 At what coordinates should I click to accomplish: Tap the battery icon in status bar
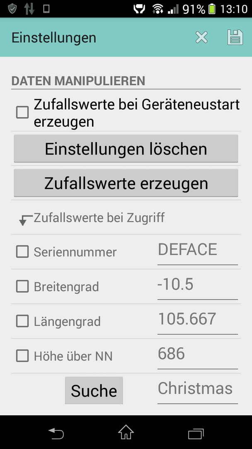point(212,9)
